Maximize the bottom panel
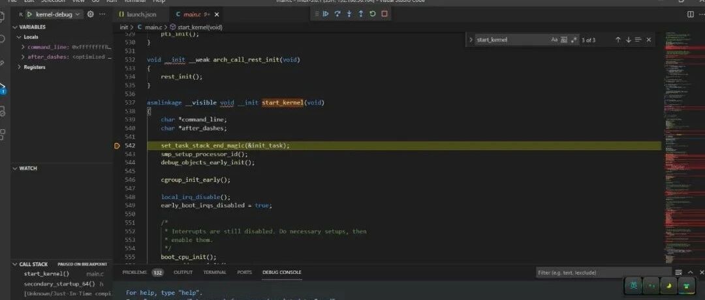This screenshot has width=705, height=300. tap(691, 272)
